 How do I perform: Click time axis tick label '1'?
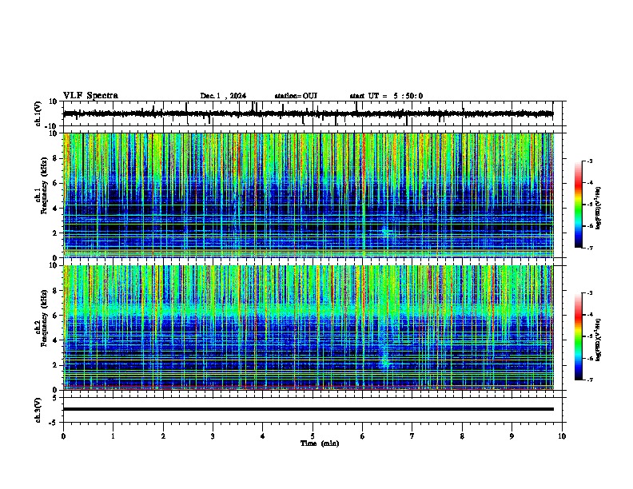click(x=113, y=436)
